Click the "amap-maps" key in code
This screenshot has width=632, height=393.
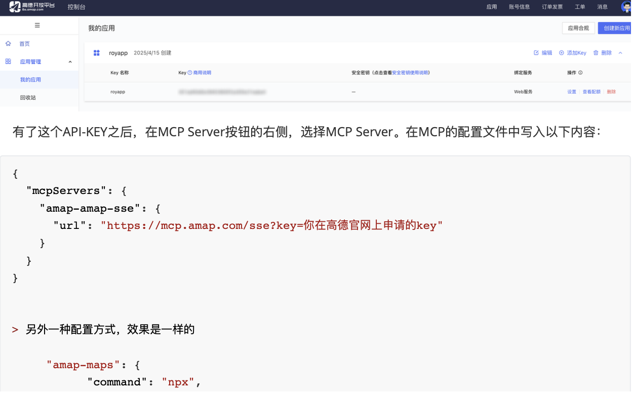84,365
